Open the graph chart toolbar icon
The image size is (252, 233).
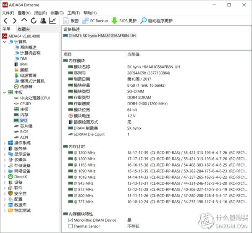point(52,21)
